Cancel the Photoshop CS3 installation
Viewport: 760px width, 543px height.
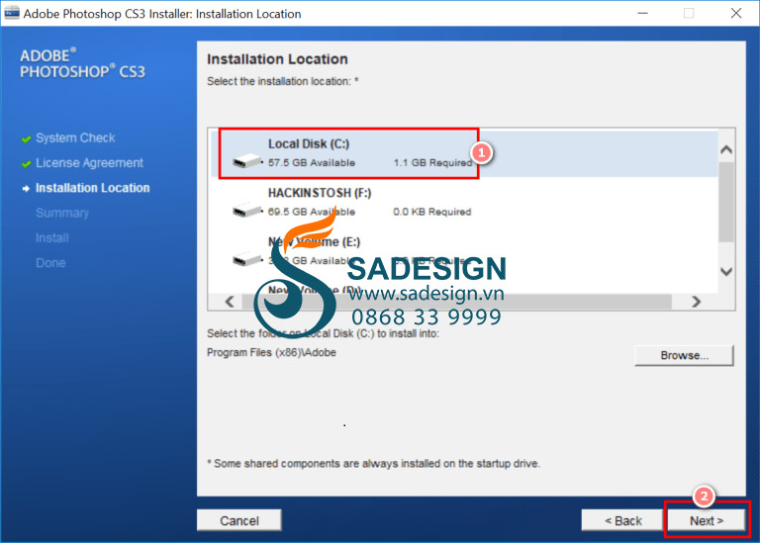pos(238,520)
